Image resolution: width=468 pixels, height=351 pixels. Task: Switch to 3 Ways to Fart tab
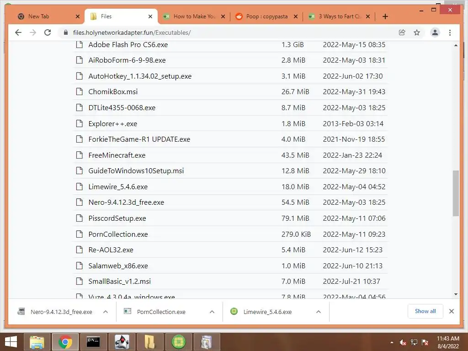point(339,16)
